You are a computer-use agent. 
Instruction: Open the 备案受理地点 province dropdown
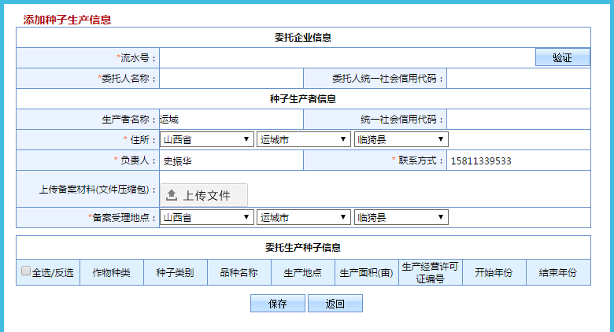pyautogui.click(x=206, y=217)
